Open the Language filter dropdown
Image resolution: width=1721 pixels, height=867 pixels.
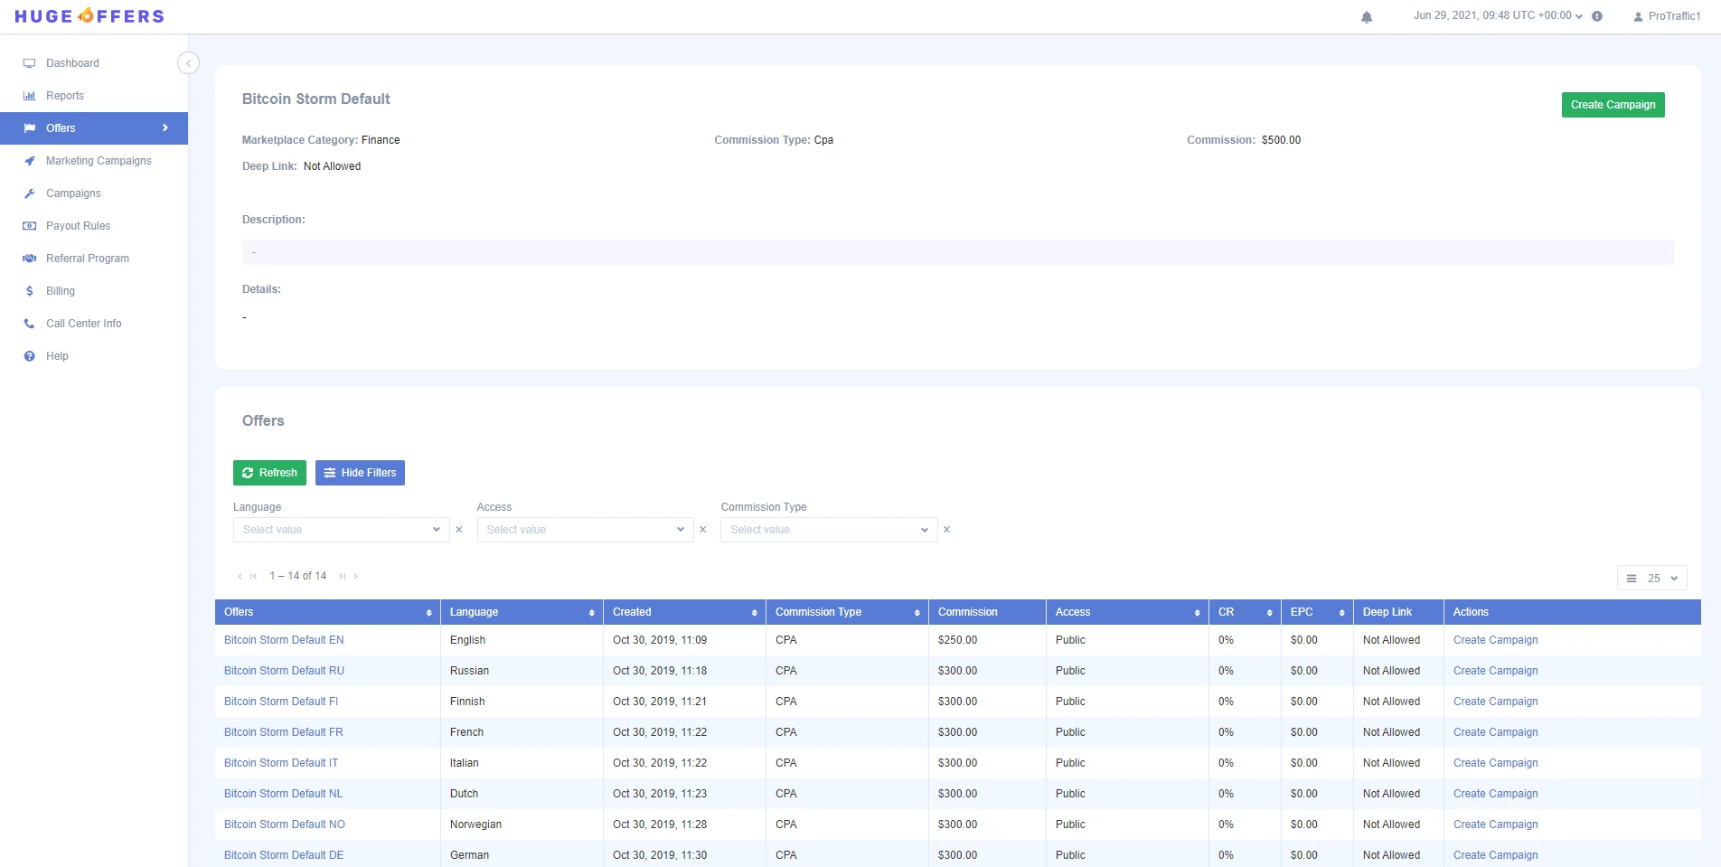341,530
